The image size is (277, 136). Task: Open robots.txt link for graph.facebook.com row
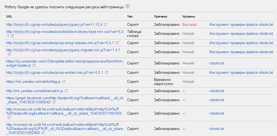coord(217,100)
